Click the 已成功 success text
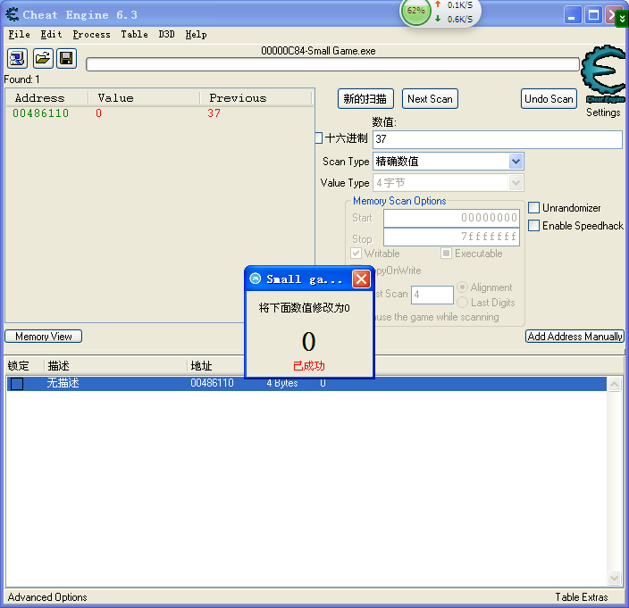Viewport: 629px width, 608px height. click(x=309, y=366)
